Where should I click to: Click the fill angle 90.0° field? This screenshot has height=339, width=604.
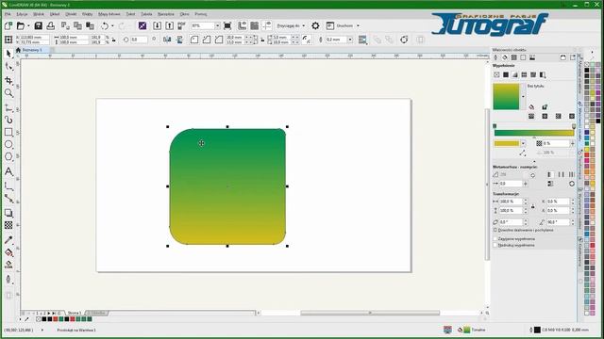(x=558, y=222)
